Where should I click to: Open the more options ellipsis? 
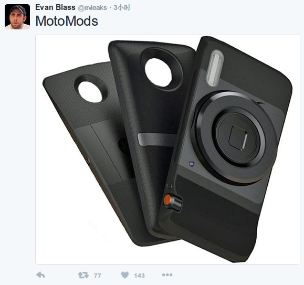[167, 275]
